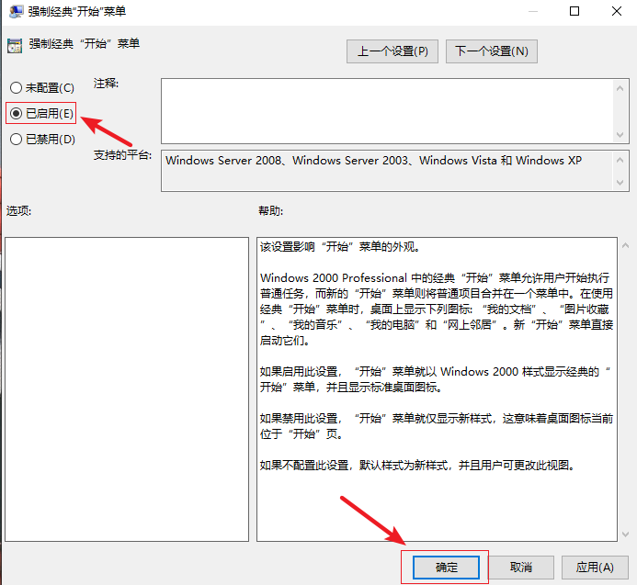Viewport: 637px width, 585px height.
Task: Minimize the policy settings window
Action: tap(531, 12)
